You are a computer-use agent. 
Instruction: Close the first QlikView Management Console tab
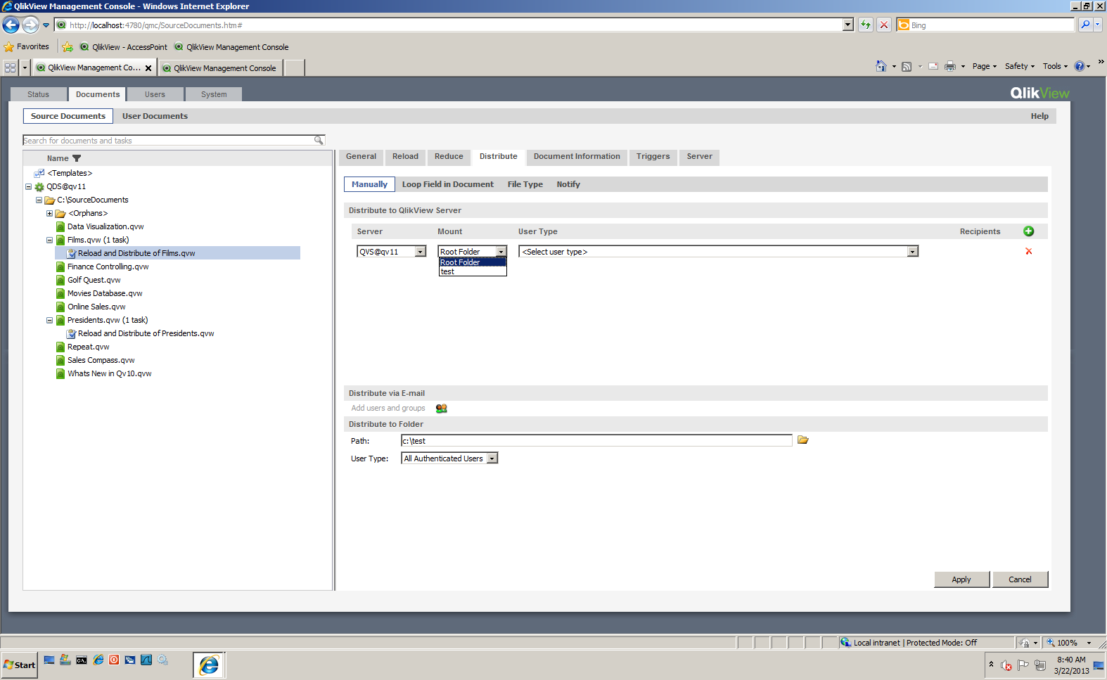point(148,68)
